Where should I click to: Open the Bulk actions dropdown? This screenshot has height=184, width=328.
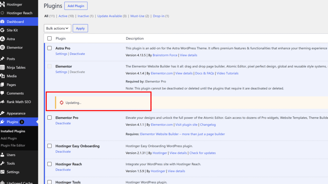[x=57, y=28]
